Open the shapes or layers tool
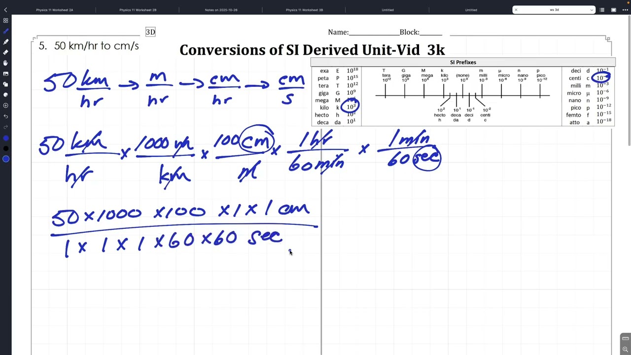Viewport: 631px width, 355px height. pos(5,84)
